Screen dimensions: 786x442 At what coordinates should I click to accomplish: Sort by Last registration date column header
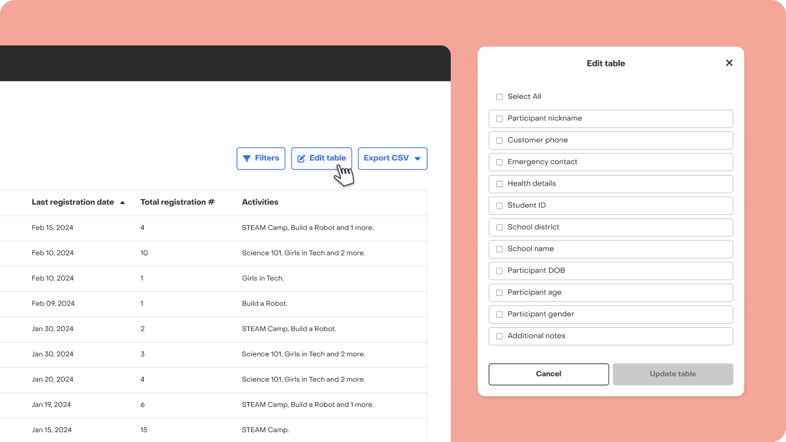pos(73,203)
